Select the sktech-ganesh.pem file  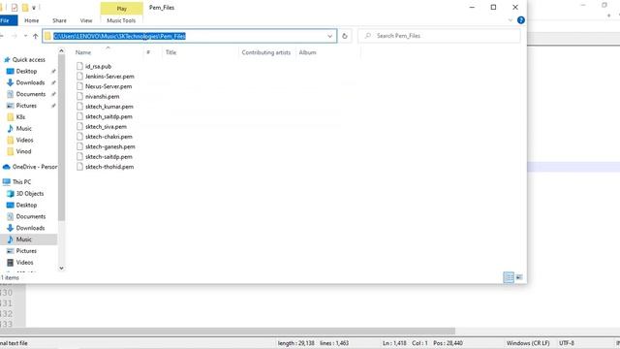(x=109, y=146)
